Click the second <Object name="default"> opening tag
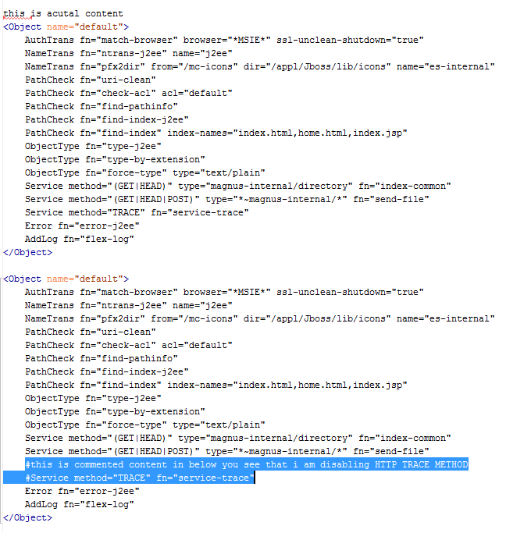The image size is (531, 533). pyautogui.click(x=66, y=279)
